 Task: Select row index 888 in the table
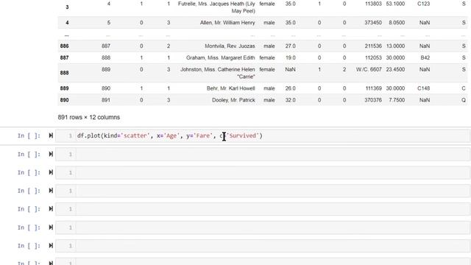(x=64, y=73)
